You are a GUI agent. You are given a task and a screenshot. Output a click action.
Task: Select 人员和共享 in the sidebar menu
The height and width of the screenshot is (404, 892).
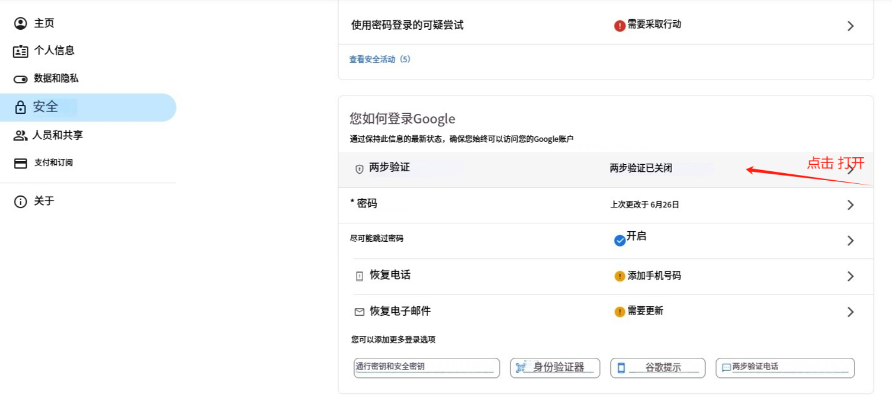[x=58, y=135]
